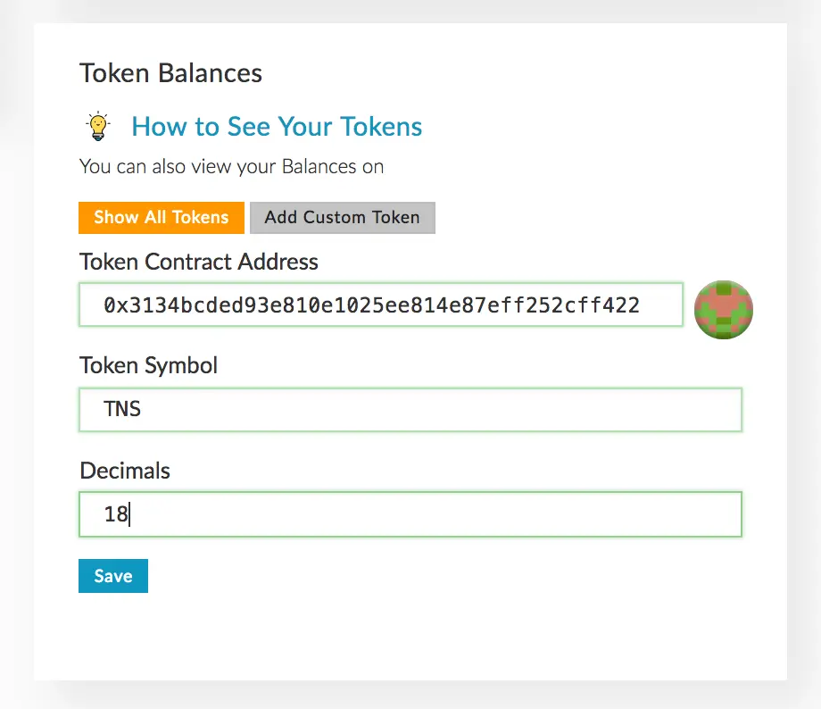Screen dimensions: 821x709
Task: Click the lightbulb tip icon
Action: point(98,127)
